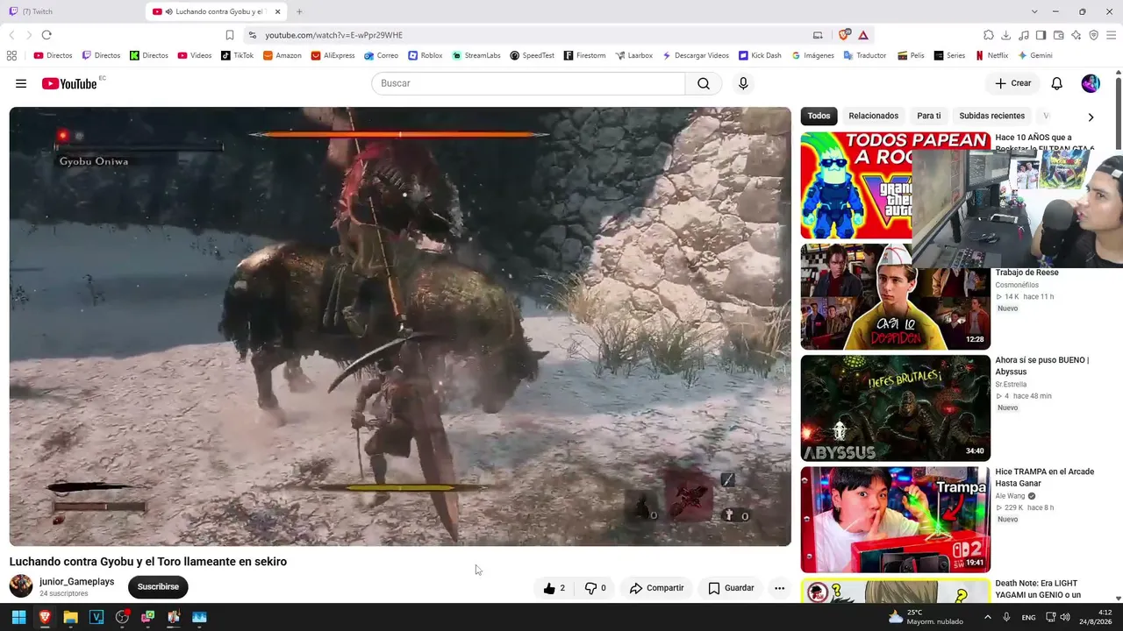Select the Luchando contra Gyobu tab

(x=216, y=11)
